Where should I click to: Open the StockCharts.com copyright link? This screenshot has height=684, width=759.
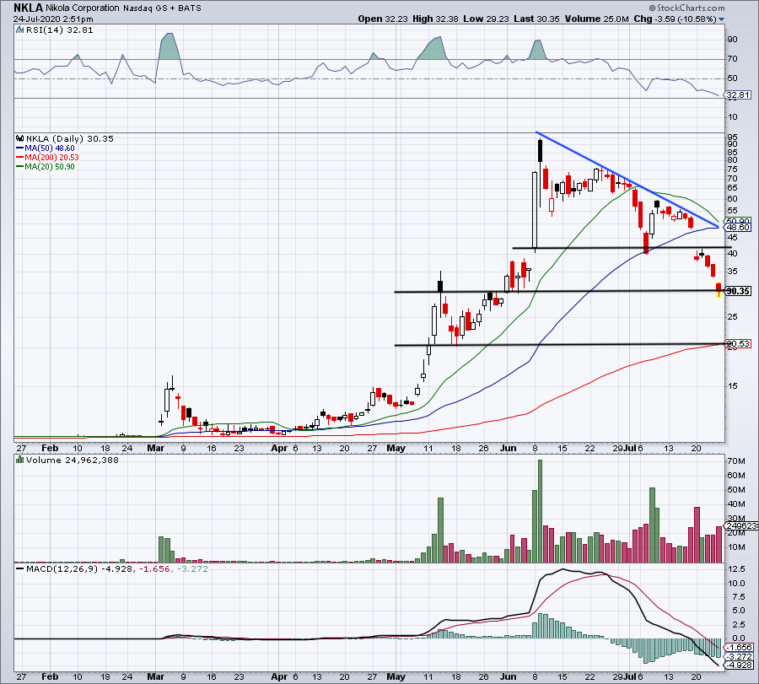click(686, 8)
